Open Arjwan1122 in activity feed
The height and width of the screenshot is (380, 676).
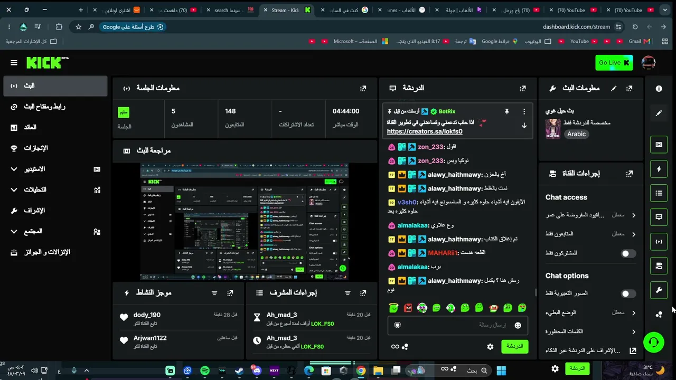click(150, 338)
